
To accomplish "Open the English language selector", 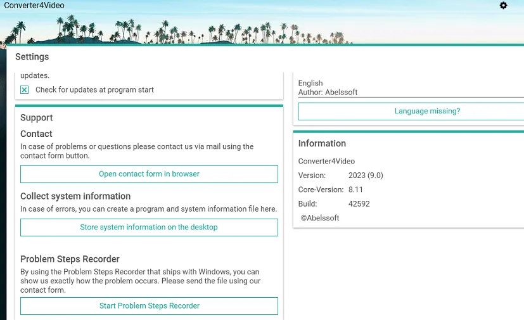I will click(x=310, y=83).
